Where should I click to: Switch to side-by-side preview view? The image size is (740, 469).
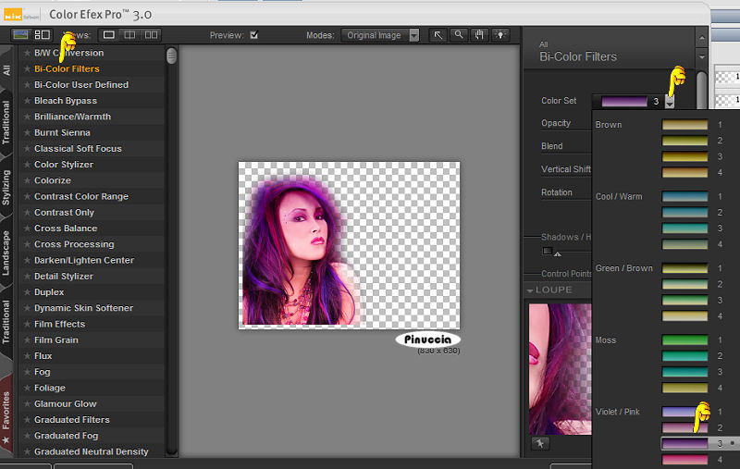click(x=150, y=35)
